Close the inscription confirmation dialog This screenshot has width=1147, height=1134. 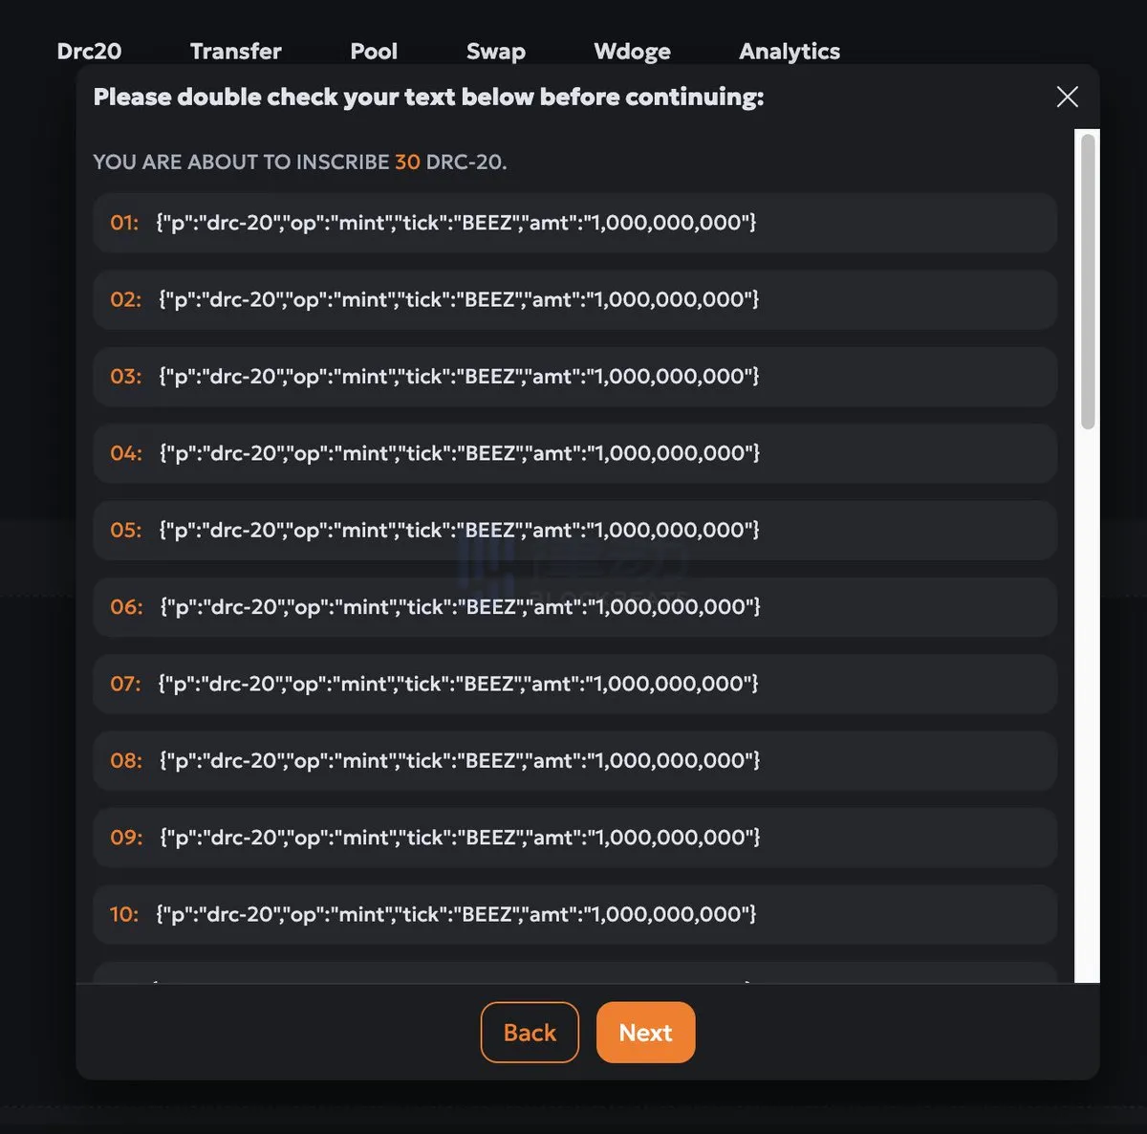[1067, 97]
